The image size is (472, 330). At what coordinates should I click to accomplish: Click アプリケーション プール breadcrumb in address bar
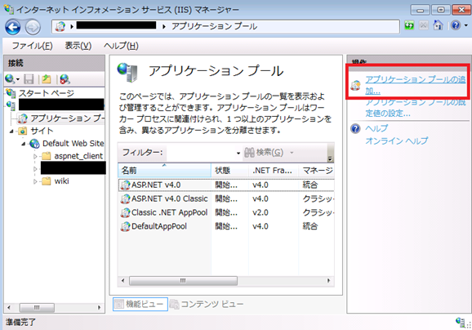[214, 26]
